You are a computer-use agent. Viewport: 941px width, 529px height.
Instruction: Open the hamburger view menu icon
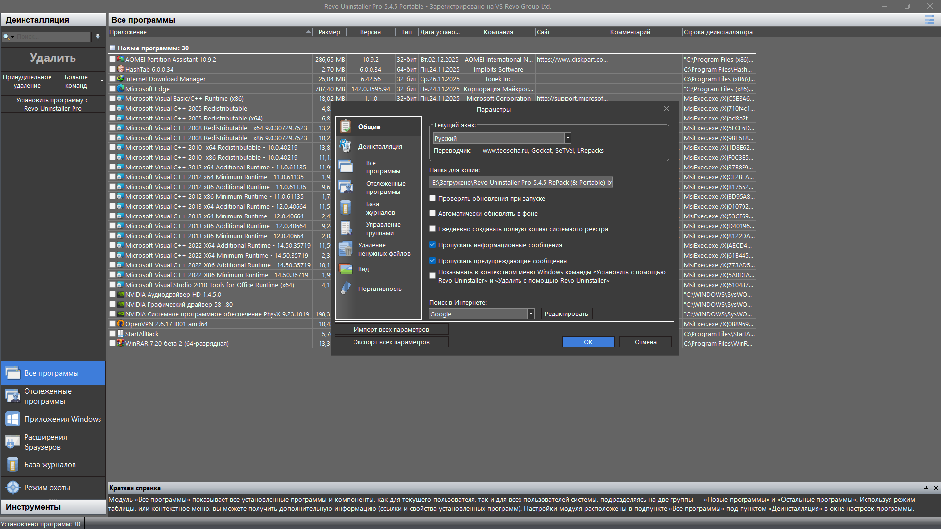[x=929, y=20]
